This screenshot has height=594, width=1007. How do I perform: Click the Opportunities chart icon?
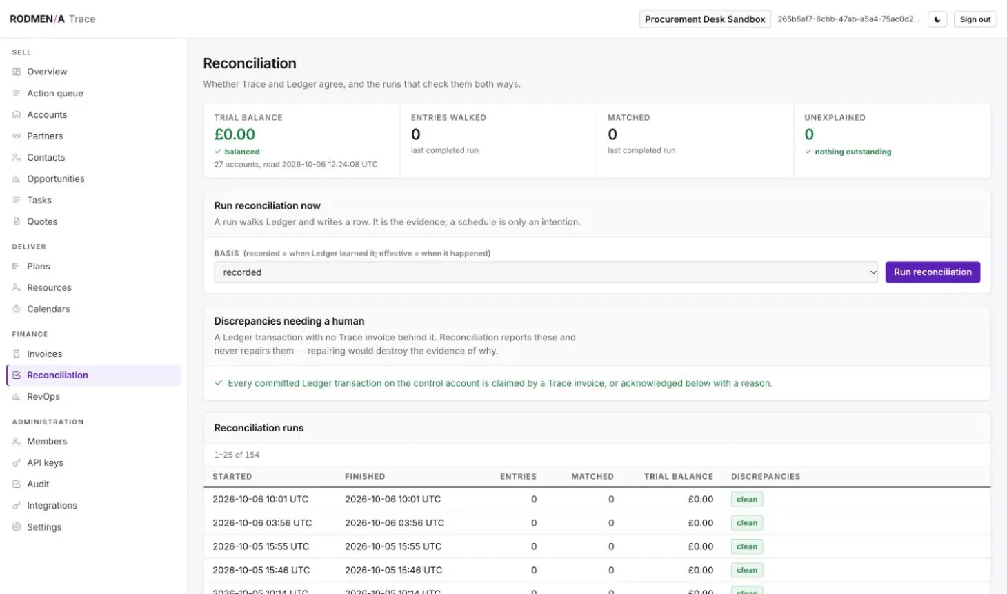click(x=17, y=178)
